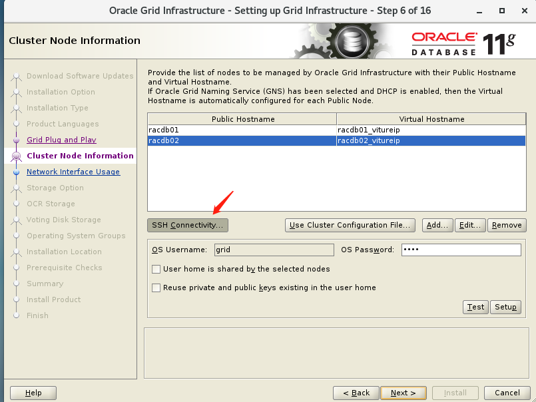Image resolution: width=536 pixels, height=402 pixels.
Task: Open Help for this step
Action: click(x=33, y=393)
